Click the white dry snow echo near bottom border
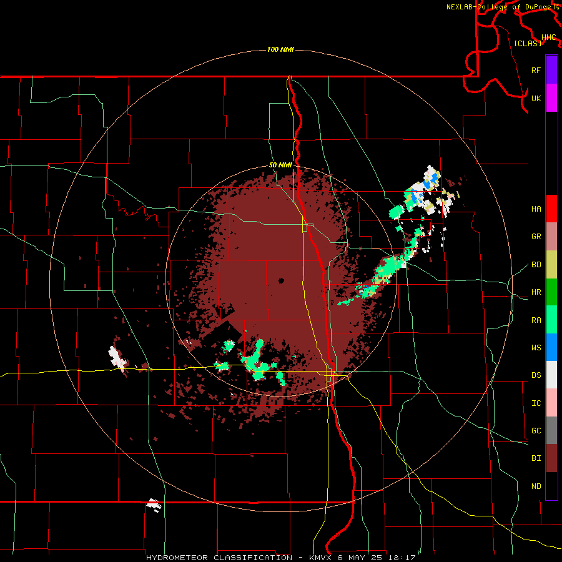The height and width of the screenshot is (562, 562). coord(154,505)
